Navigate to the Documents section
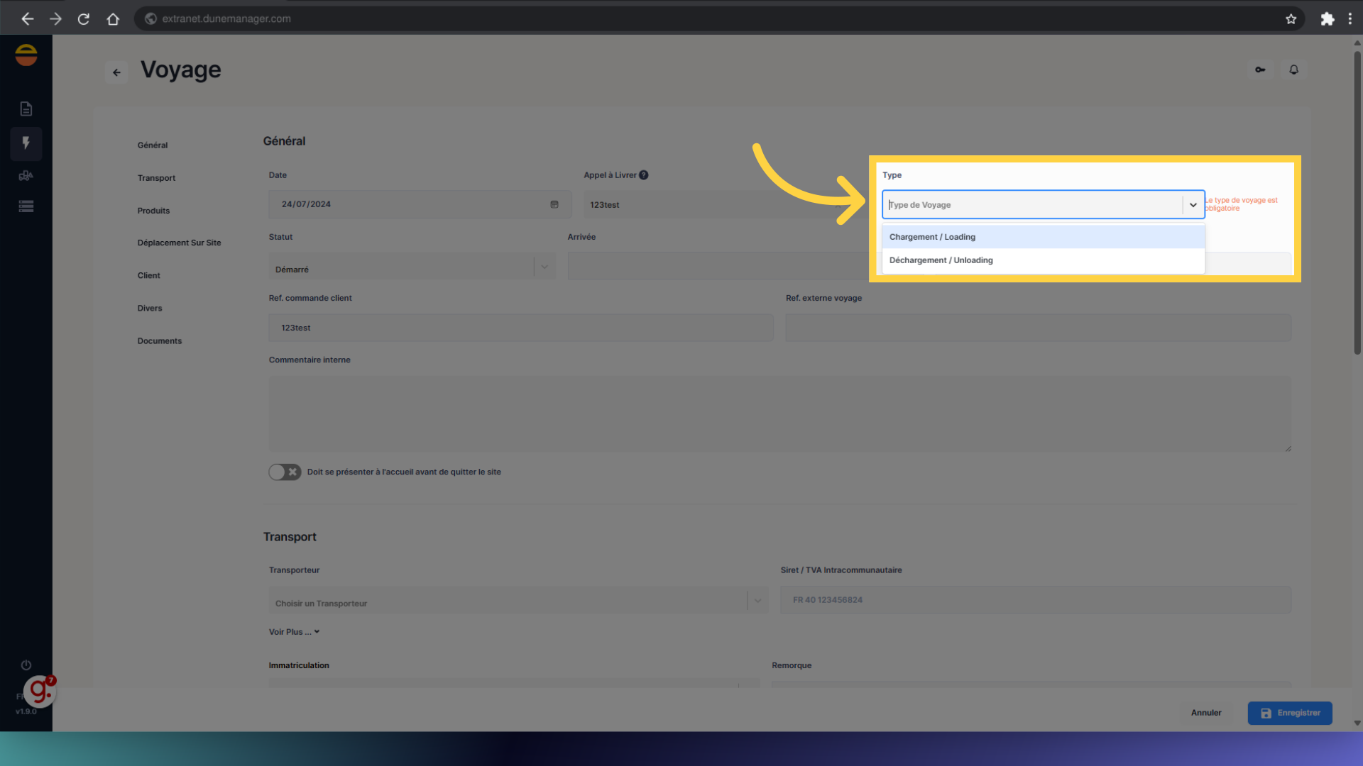The image size is (1363, 766). [160, 341]
